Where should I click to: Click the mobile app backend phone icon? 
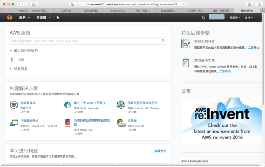68,123
